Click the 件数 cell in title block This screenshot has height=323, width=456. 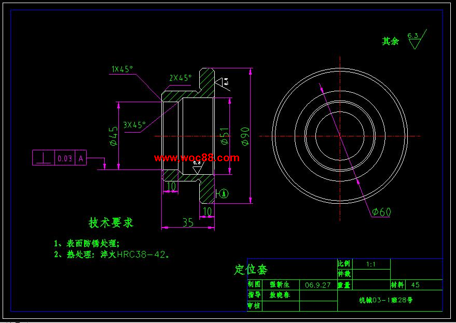[x=344, y=274]
